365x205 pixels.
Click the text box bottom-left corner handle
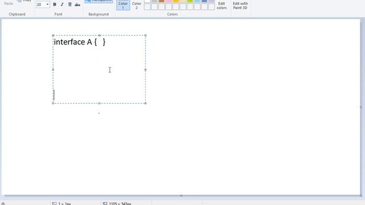(x=53, y=103)
